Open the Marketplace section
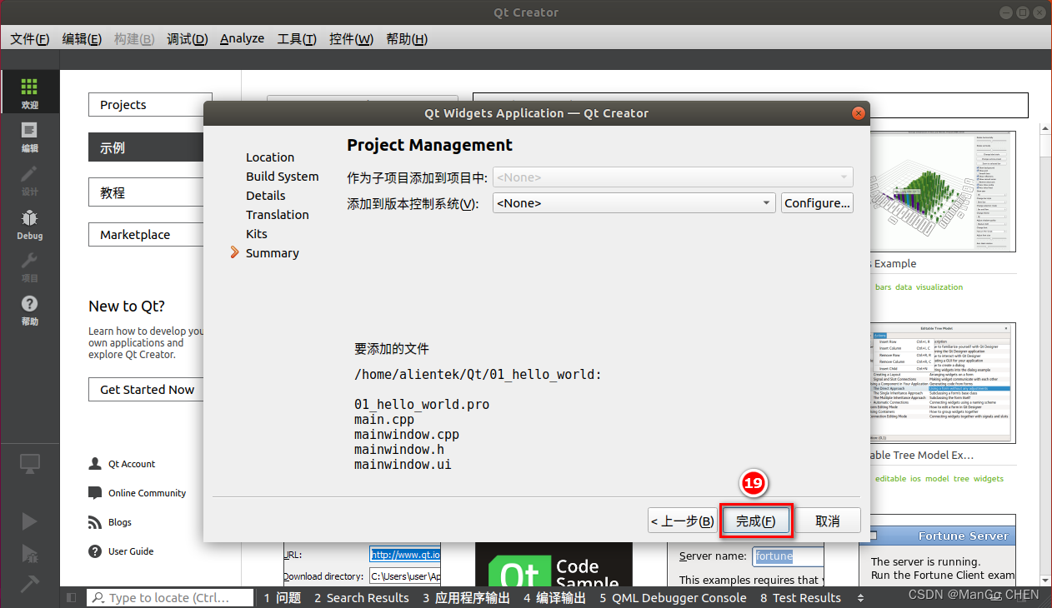The width and height of the screenshot is (1052, 608). (147, 235)
